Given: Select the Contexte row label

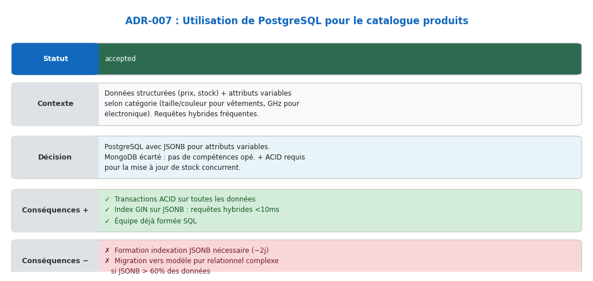Looking at the screenshot, I should coord(55,104).
